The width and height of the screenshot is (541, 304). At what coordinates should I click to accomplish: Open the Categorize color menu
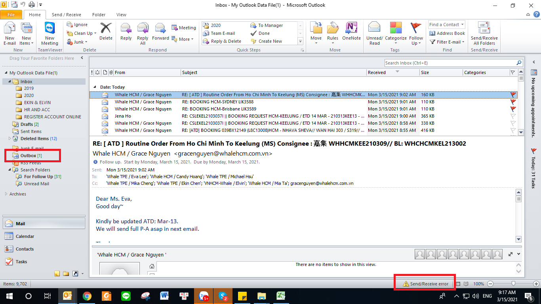[396, 34]
